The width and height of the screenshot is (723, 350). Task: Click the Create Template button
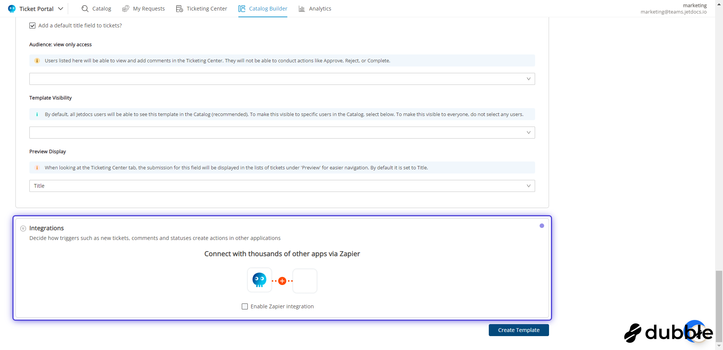519,330
